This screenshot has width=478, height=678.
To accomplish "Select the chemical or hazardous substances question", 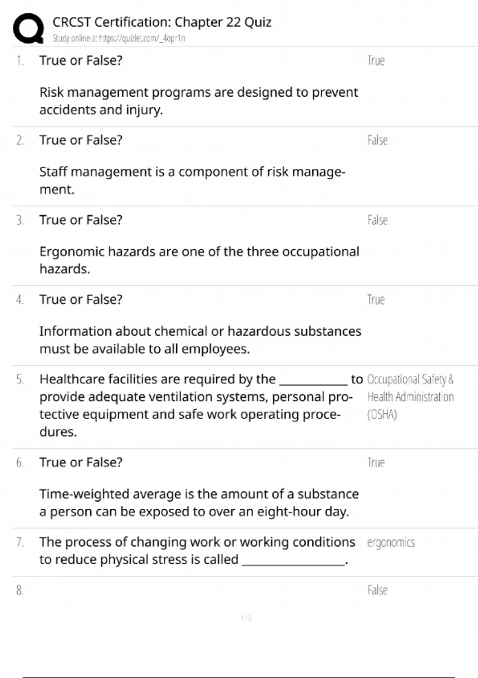I will (x=200, y=340).
